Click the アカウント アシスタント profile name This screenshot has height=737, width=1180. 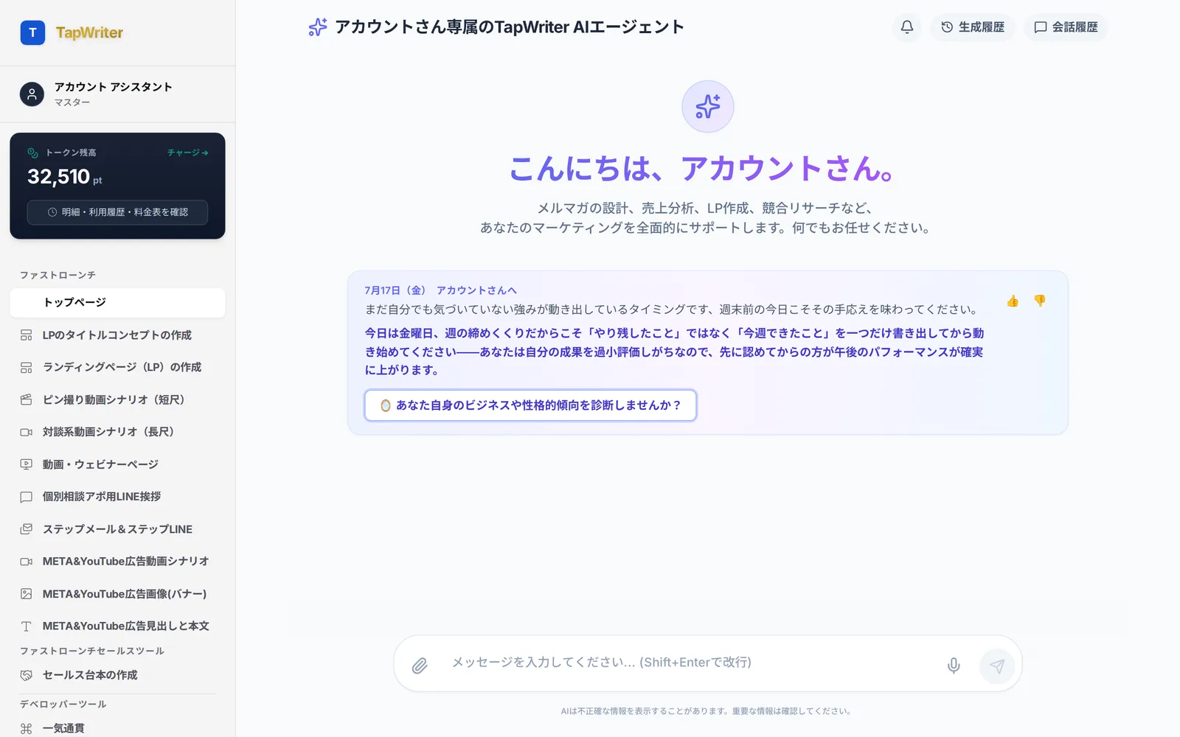(114, 87)
